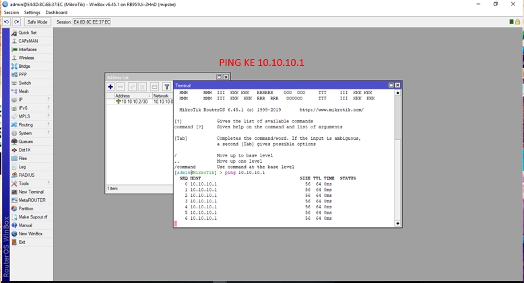Open MetaROUTER menu

[x=32, y=200]
